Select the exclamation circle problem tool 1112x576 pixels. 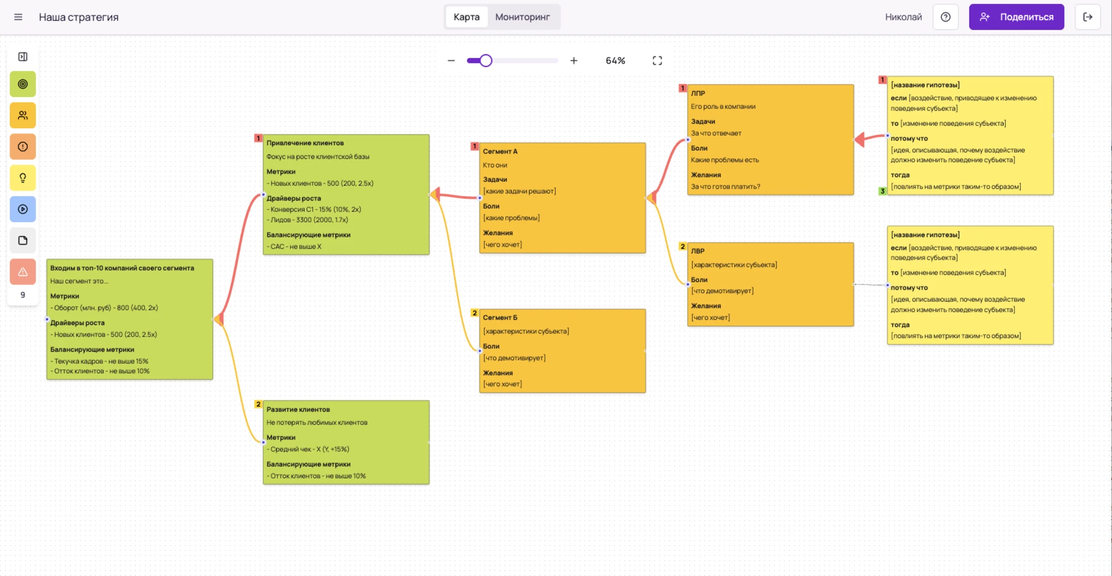[x=23, y=147]
